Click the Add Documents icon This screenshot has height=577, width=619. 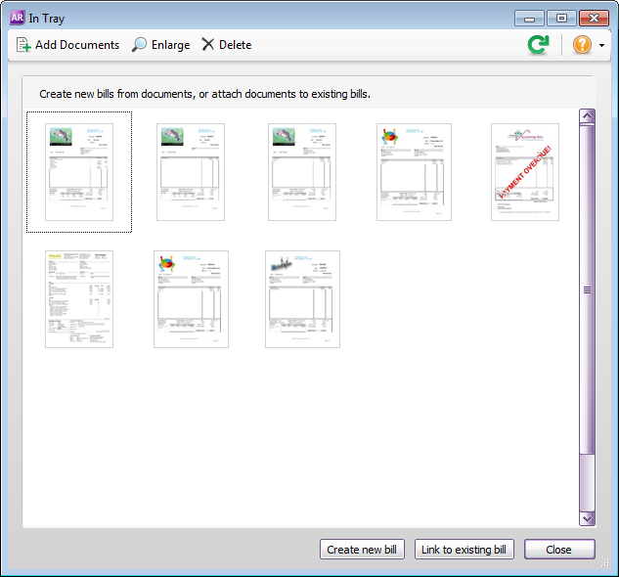[x=24, y=45]
